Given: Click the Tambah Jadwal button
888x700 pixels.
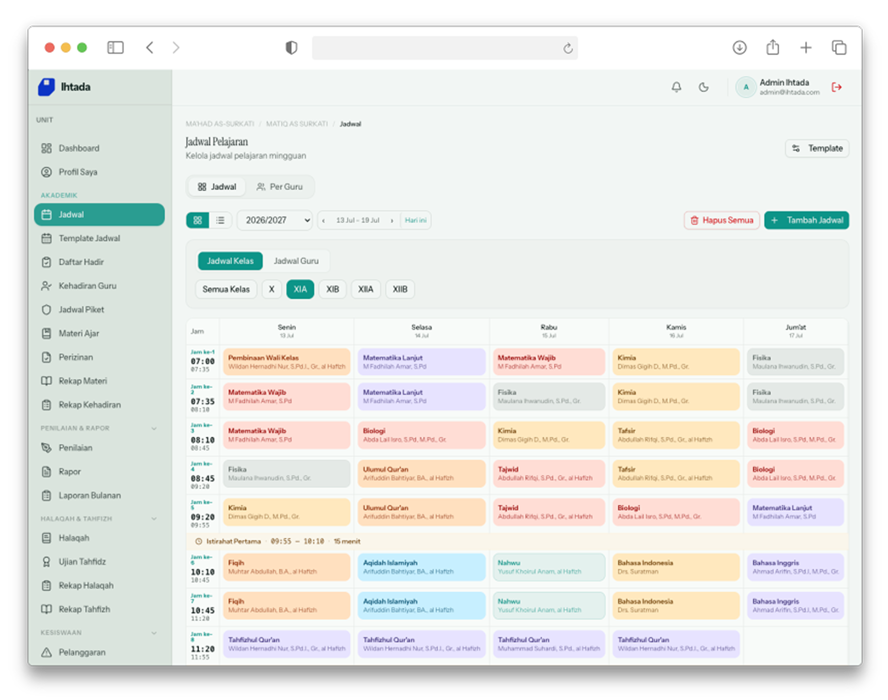Looking at the screenshot, I should (807, 220).
